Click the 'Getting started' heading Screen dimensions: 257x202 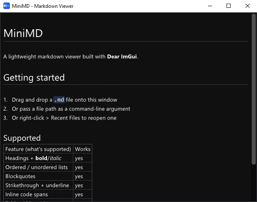pyautogui.click(x=34, y=77)
